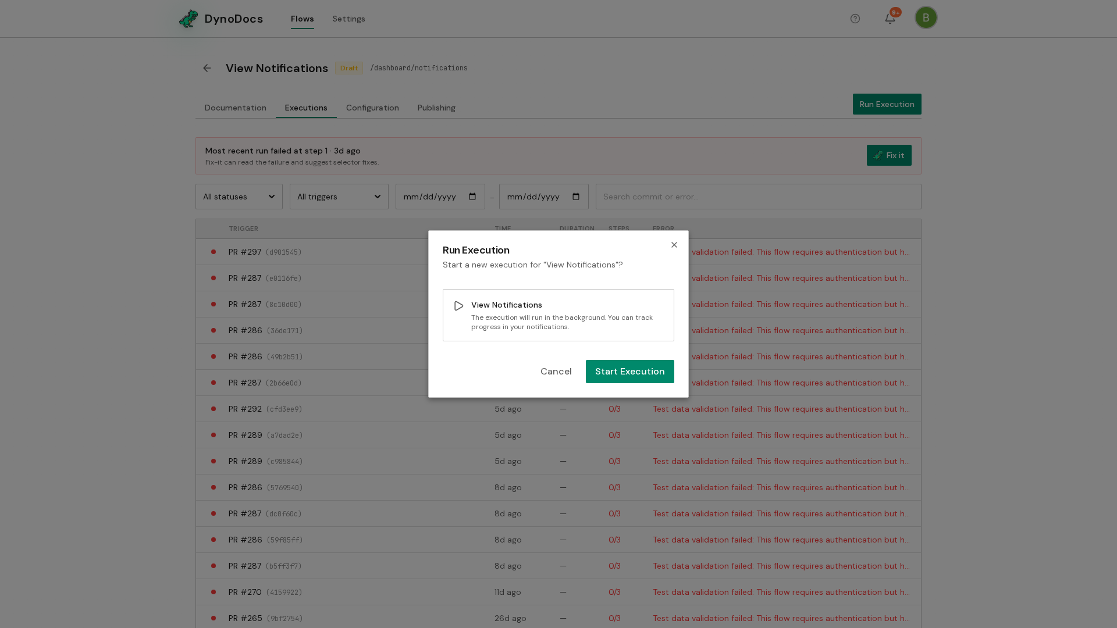This screenshot has width=1117, height=628.
Task: Click the /dashboard/notifications path text
Action: pyautogui.click(x=419, y=68)
